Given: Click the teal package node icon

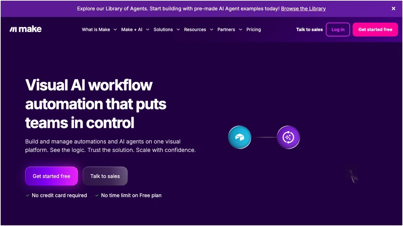Looking at the screenshot, I should click(239, 137).
